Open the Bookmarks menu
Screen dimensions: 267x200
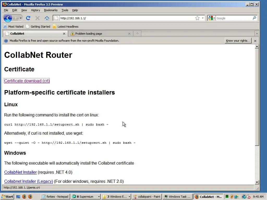coord(51,10)
